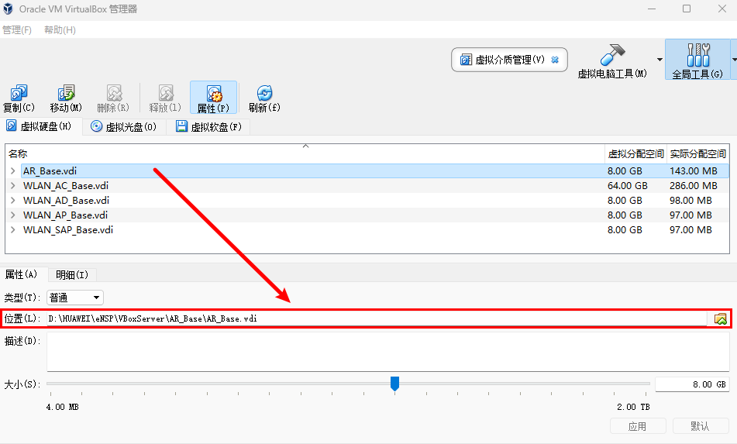Close the VirtualBox Manager window

722,9
